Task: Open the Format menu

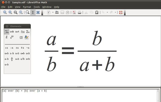Action: 27,7
